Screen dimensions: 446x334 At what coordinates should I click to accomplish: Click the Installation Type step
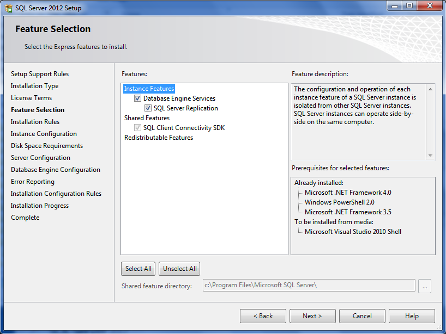35,86
